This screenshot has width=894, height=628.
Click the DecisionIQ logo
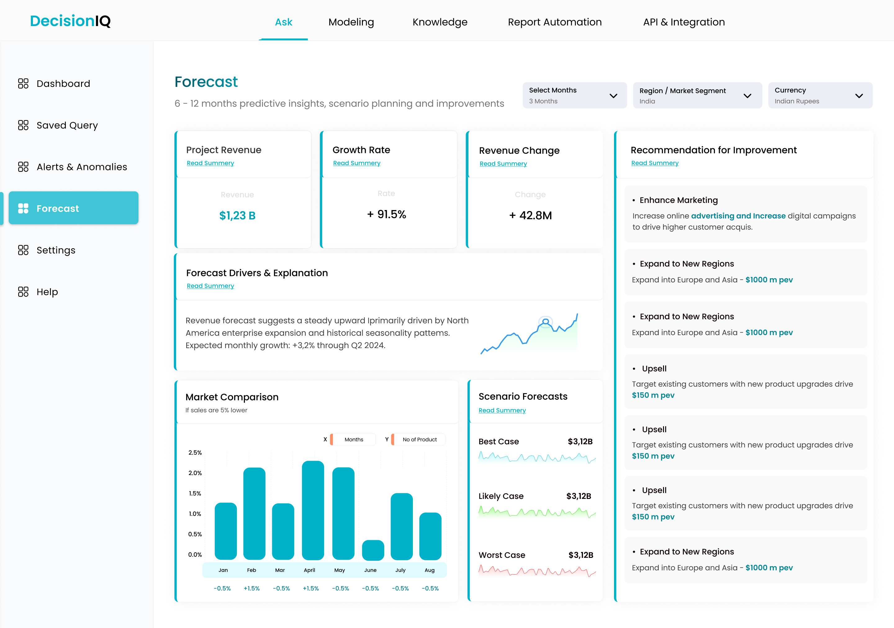click(x=70, y=21)
